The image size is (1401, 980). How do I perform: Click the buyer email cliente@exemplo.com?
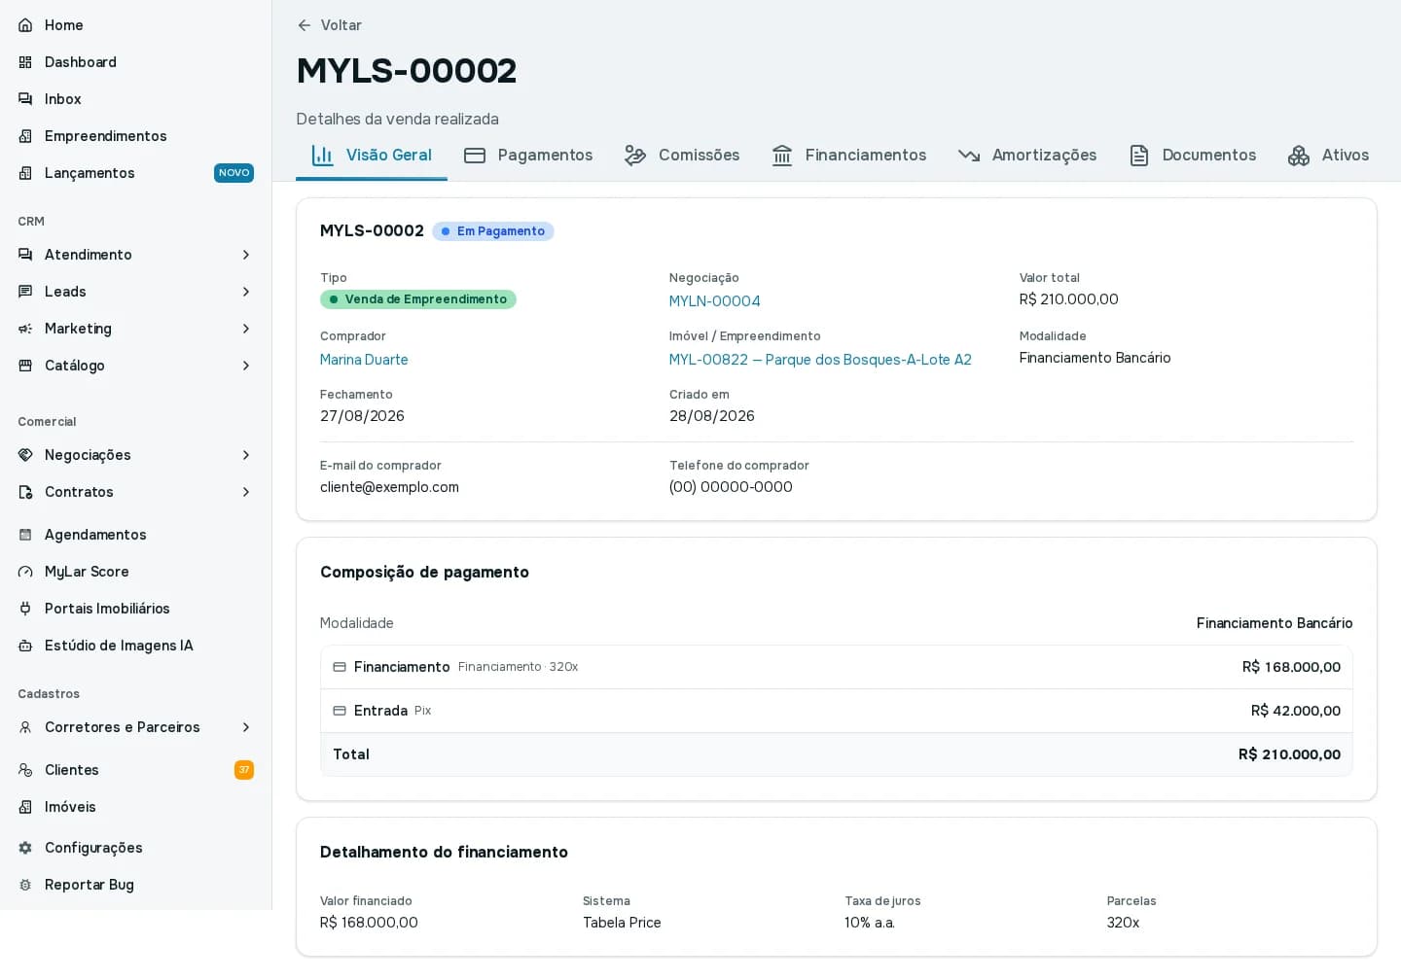click(x=389, y=487)
